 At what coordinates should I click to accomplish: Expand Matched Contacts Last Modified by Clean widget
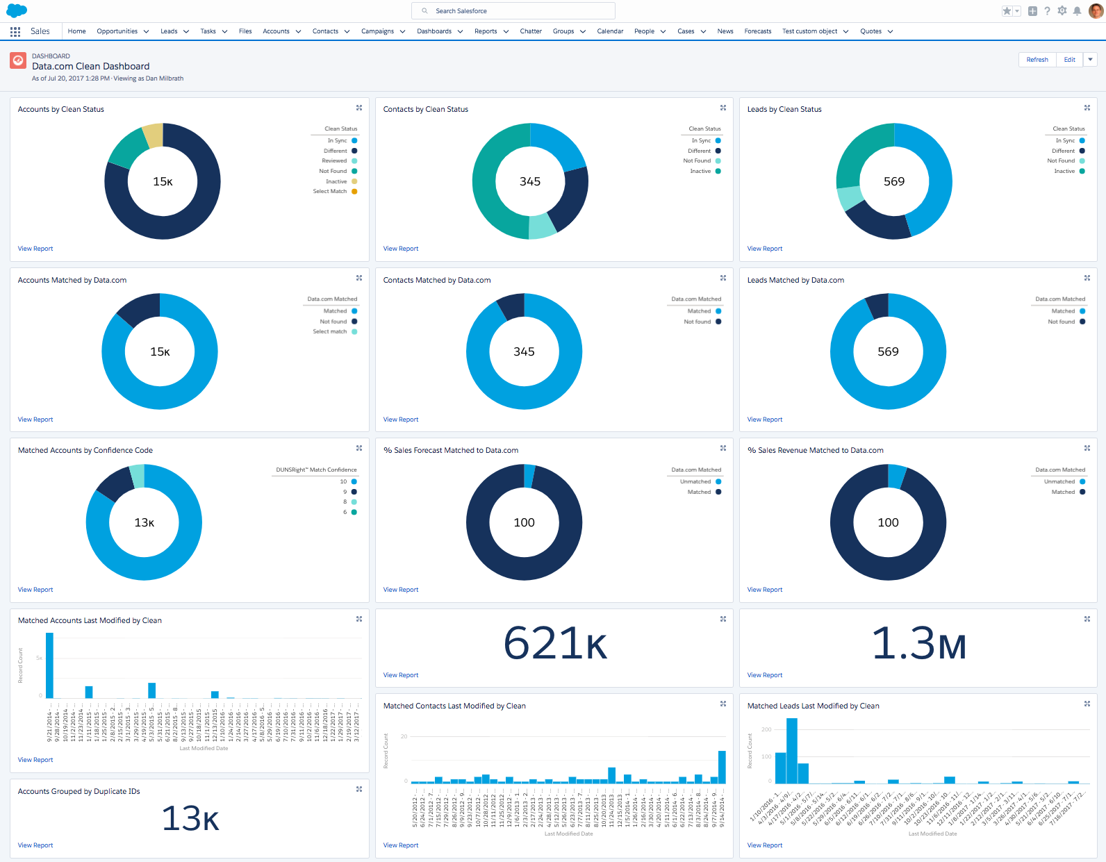723,704
